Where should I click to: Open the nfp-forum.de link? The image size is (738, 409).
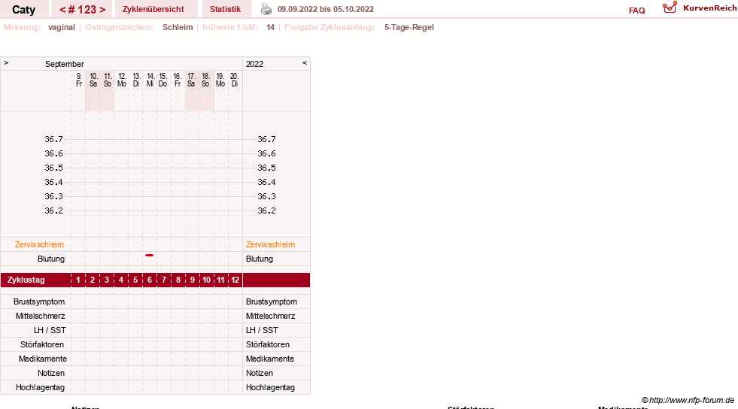pos(688,400)
